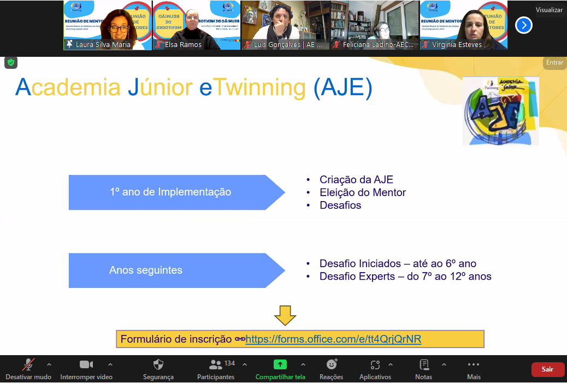Open Segurança shield menu
The height and width of the screenshot is (383, 567).
158,369
